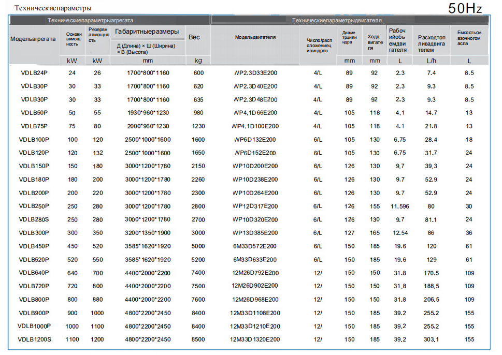Image resolution: width=502 pixels, height=355 pixels.
Task: Click model cell "VDLB250P"
Action: [34, 206]
